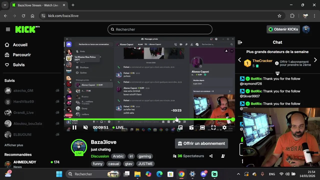Screen dimensions: 320x180
Task: Click BotRix name above @Skver9907
Action: pos(256,91)
